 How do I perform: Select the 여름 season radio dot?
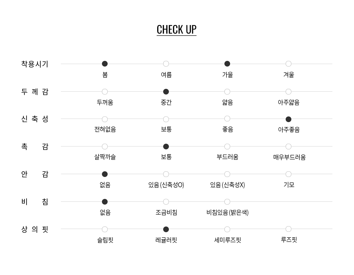click(x=166, y=64)
